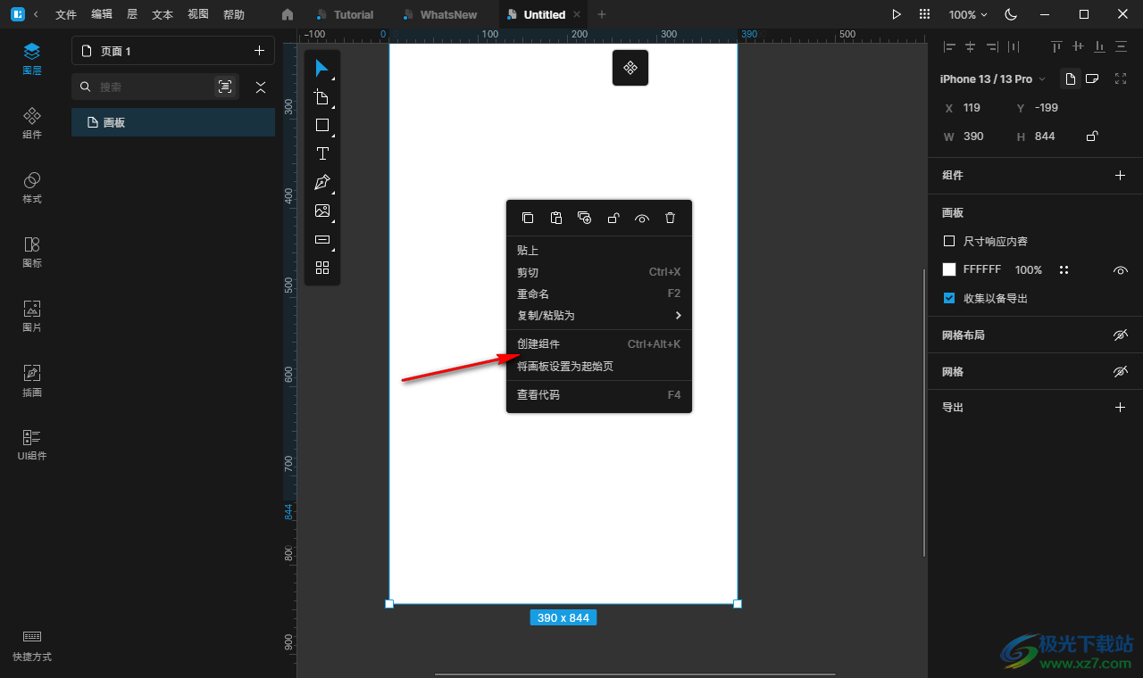The image size is (1143, 678).
Task: Open the 100% zoom dropdown
Action: 968,14
